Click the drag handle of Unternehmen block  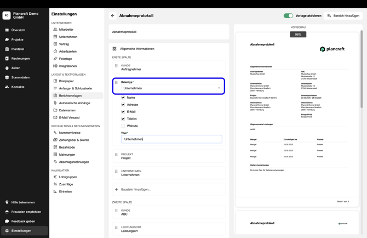pos(116,171)
